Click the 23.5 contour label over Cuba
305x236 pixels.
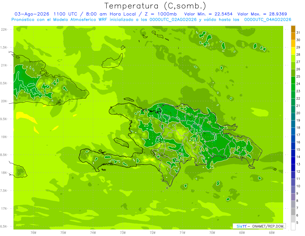(28, 91)
